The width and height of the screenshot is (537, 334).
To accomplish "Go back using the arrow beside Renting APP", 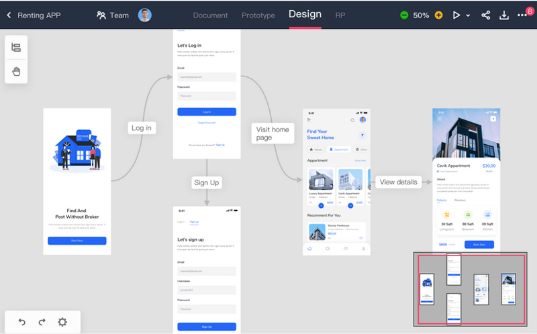I will 9,15.
